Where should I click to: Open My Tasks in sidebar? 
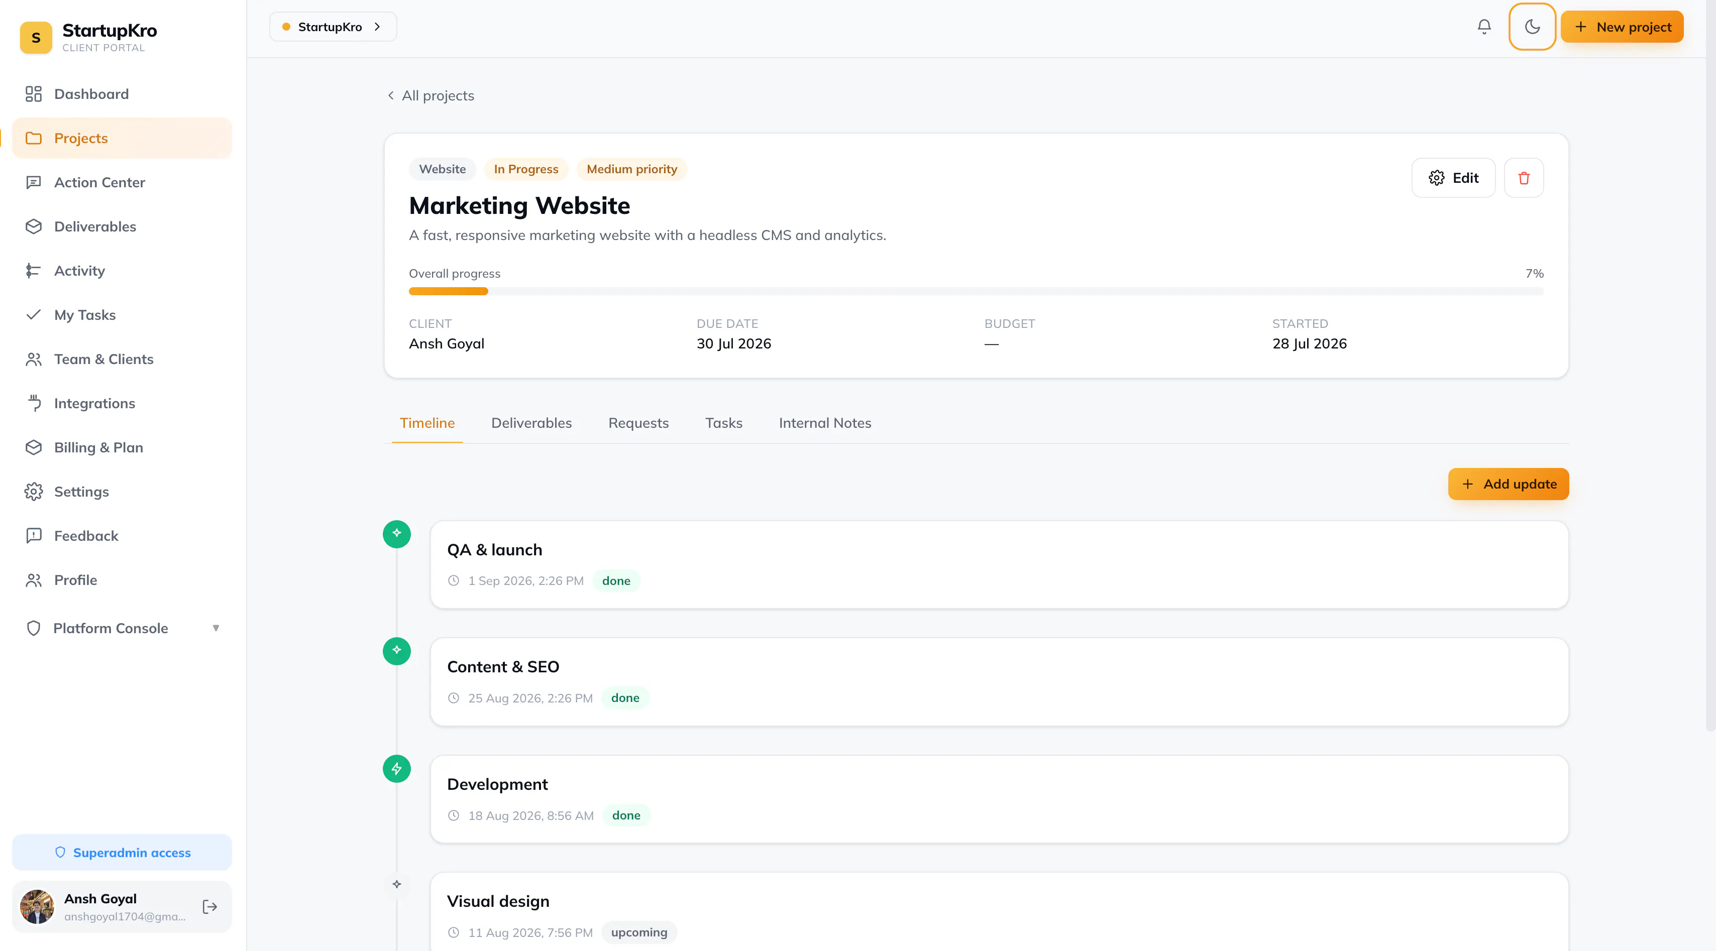122,314
